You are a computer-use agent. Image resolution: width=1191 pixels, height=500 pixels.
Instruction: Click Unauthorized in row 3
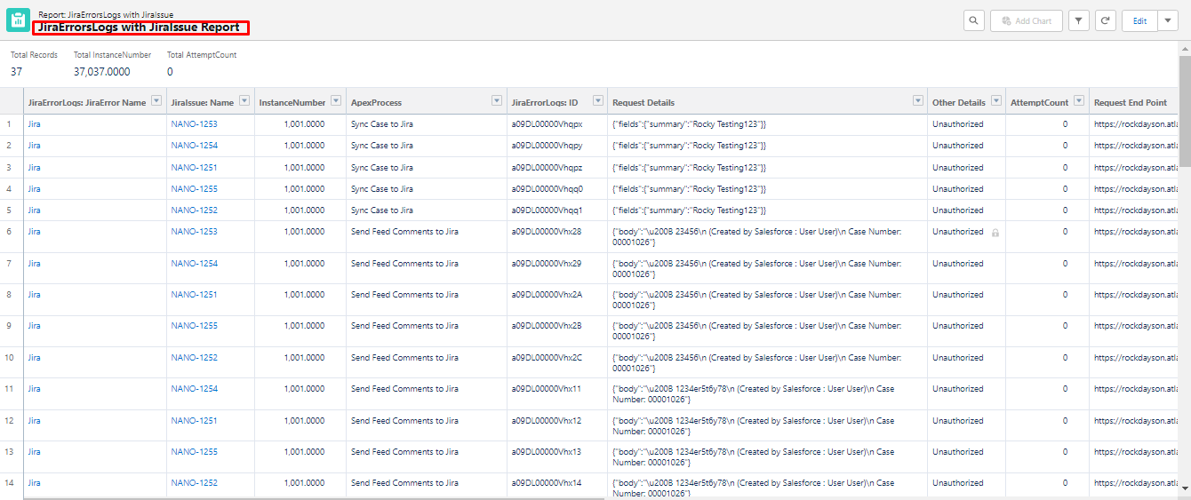958,168
